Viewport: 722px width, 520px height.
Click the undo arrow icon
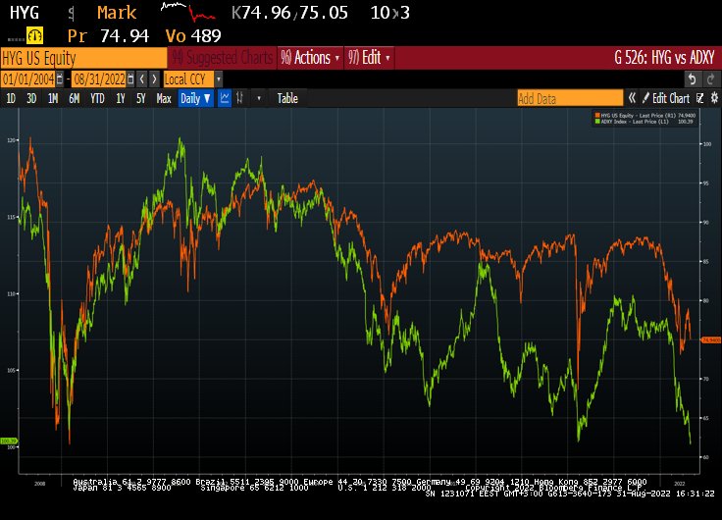pyautogui.click(x=692, y=79)
